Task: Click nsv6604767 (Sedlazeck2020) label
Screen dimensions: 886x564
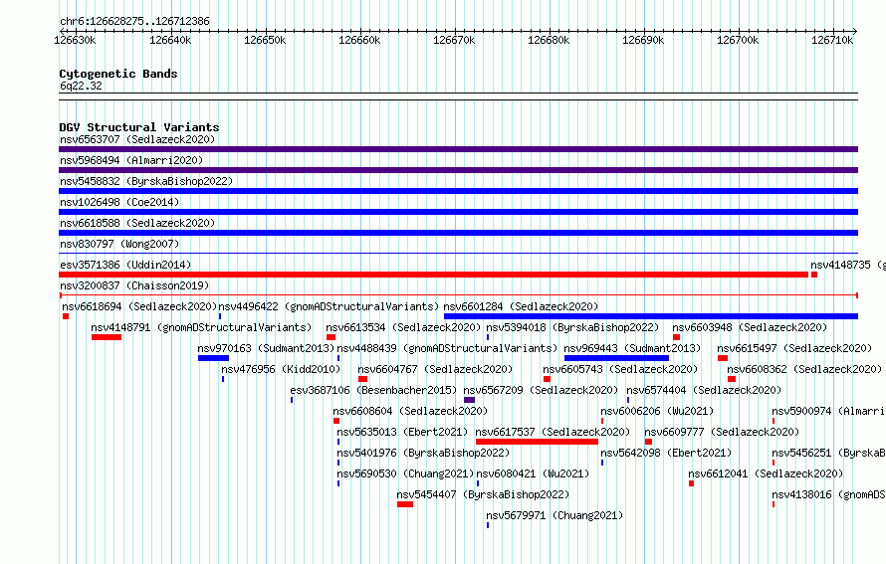Action: click(435, 369)
